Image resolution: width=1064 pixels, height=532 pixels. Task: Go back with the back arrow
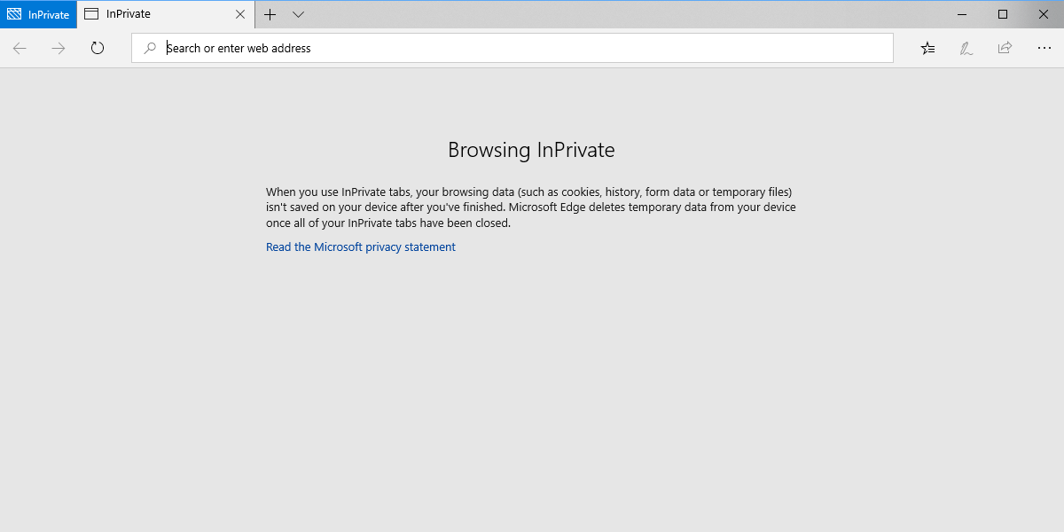pyautogui.click(x=20, y=48)
